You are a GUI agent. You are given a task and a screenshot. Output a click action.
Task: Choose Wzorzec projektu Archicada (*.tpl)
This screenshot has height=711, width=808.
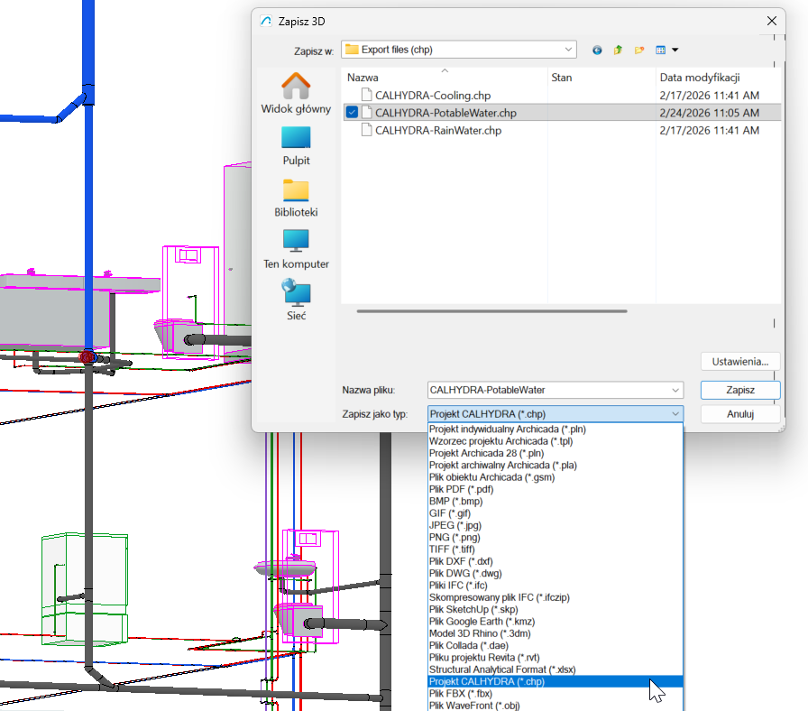coord(555,441)
